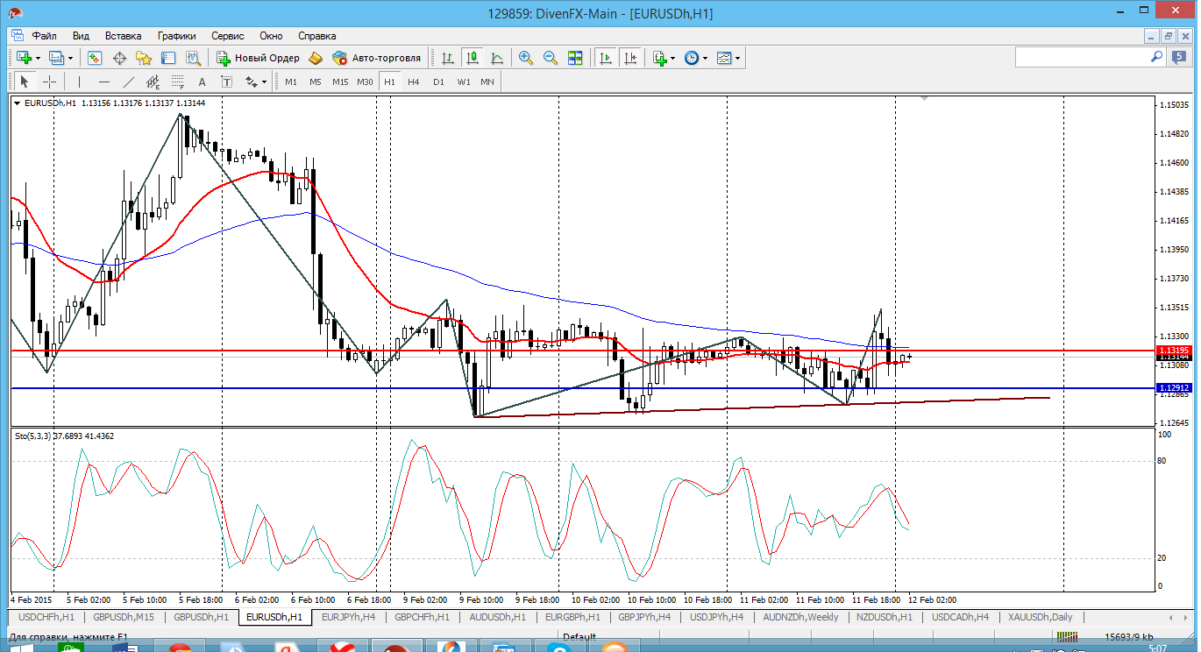Switch to the GBPUSDh,H1 chart tab

[201, 617]
